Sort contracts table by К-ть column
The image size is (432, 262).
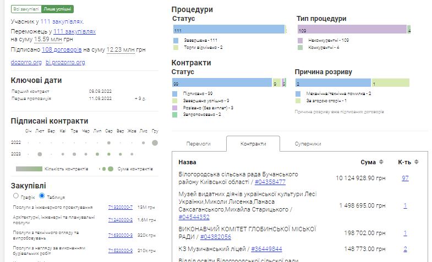point(417,162)
